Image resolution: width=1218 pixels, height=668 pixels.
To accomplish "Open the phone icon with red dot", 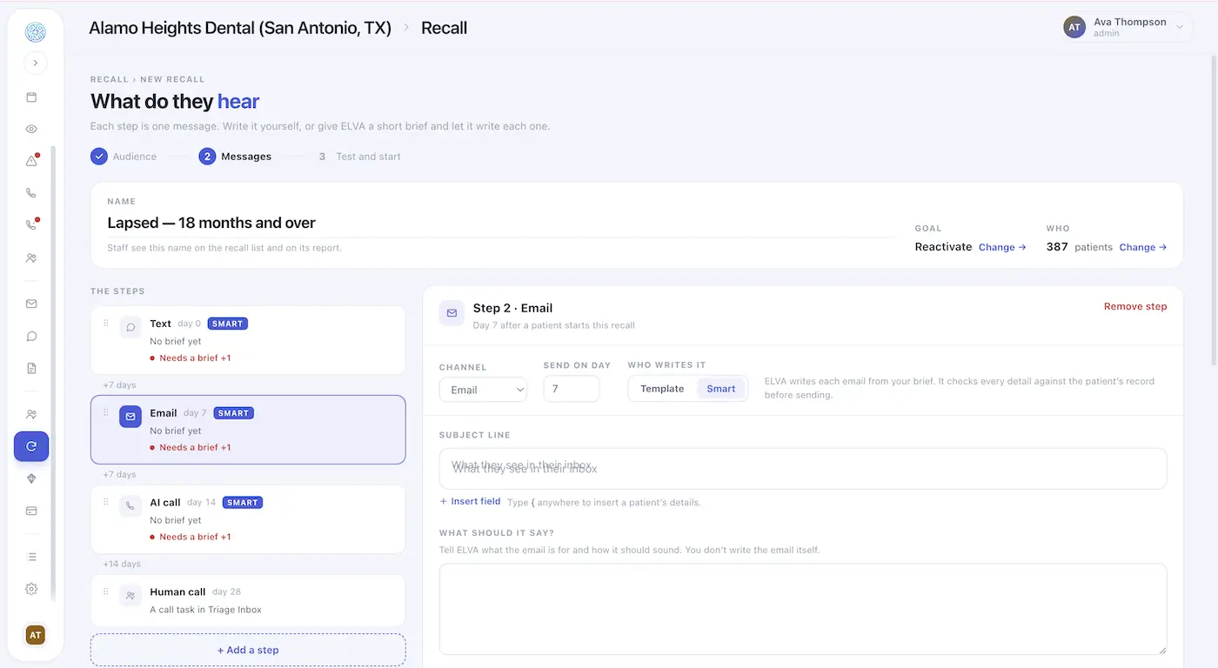I will tap(31, 225).
